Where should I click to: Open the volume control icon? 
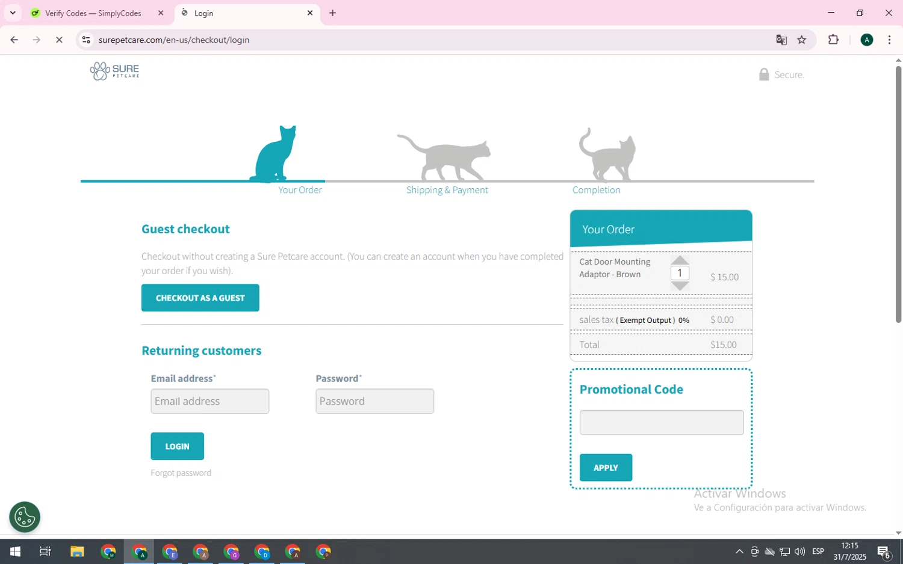tap(799, 551)
